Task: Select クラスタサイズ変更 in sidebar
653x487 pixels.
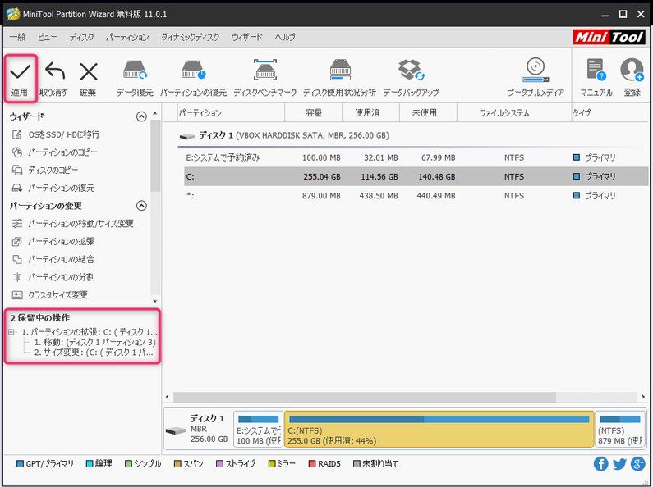Action: pyautogui.click(x=49, y=295)
